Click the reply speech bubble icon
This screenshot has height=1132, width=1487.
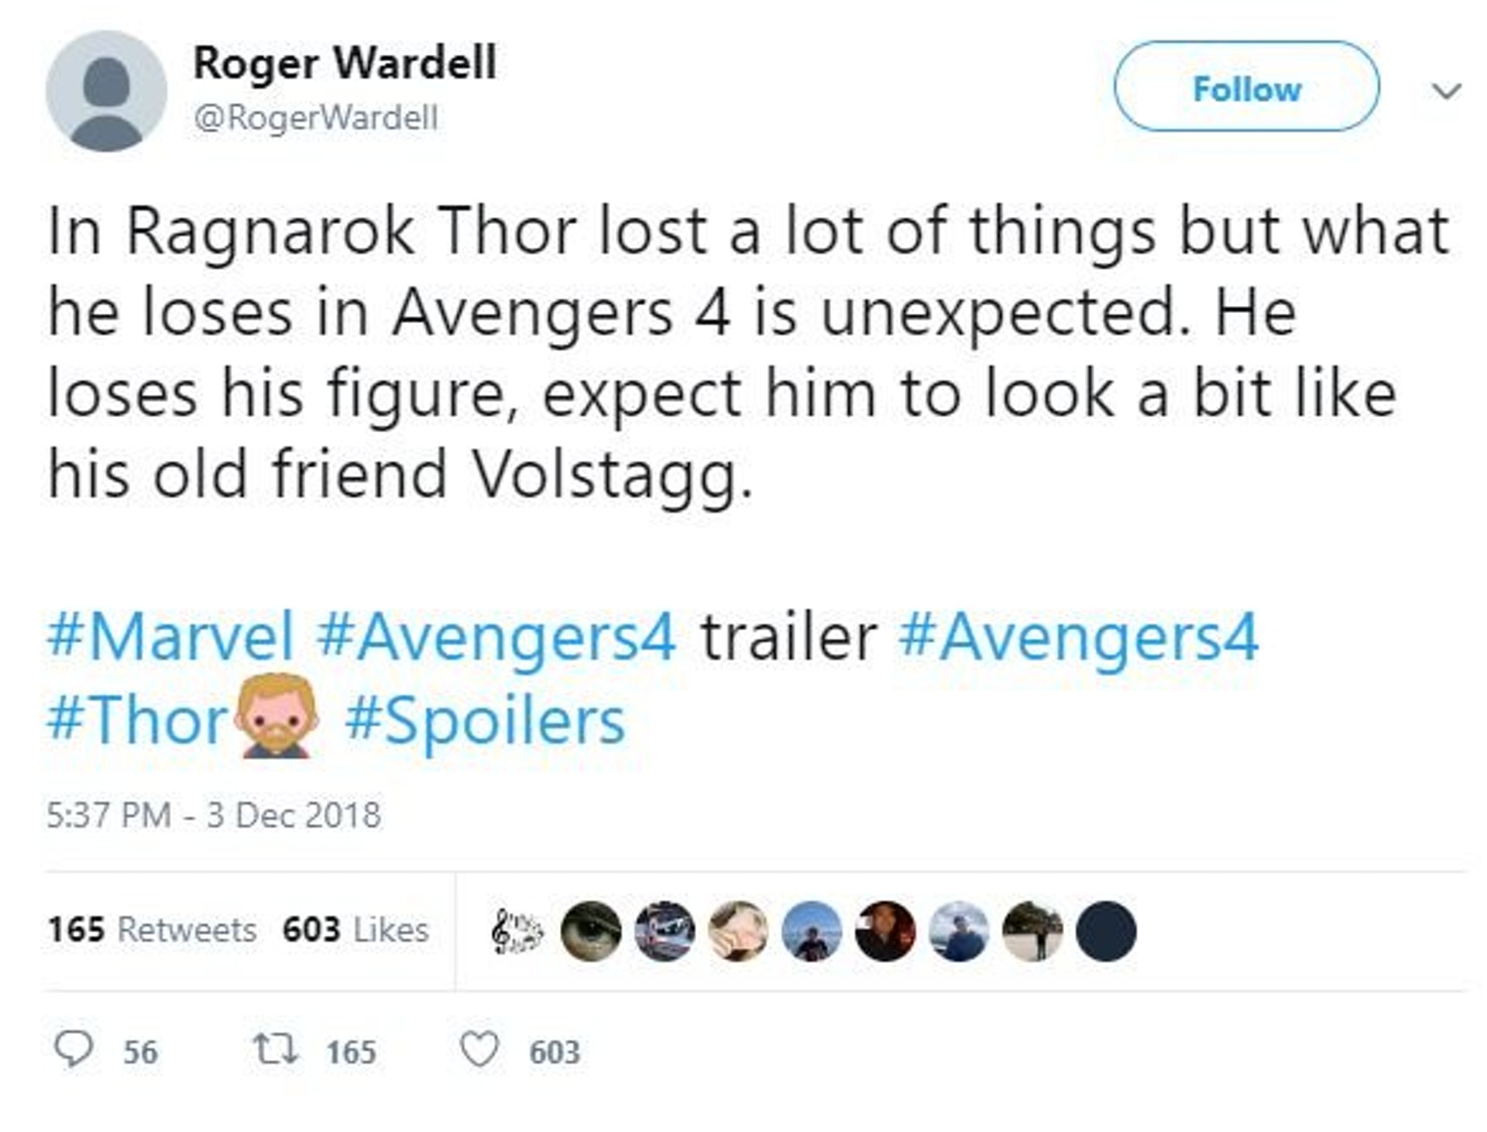pos(74,1051)
